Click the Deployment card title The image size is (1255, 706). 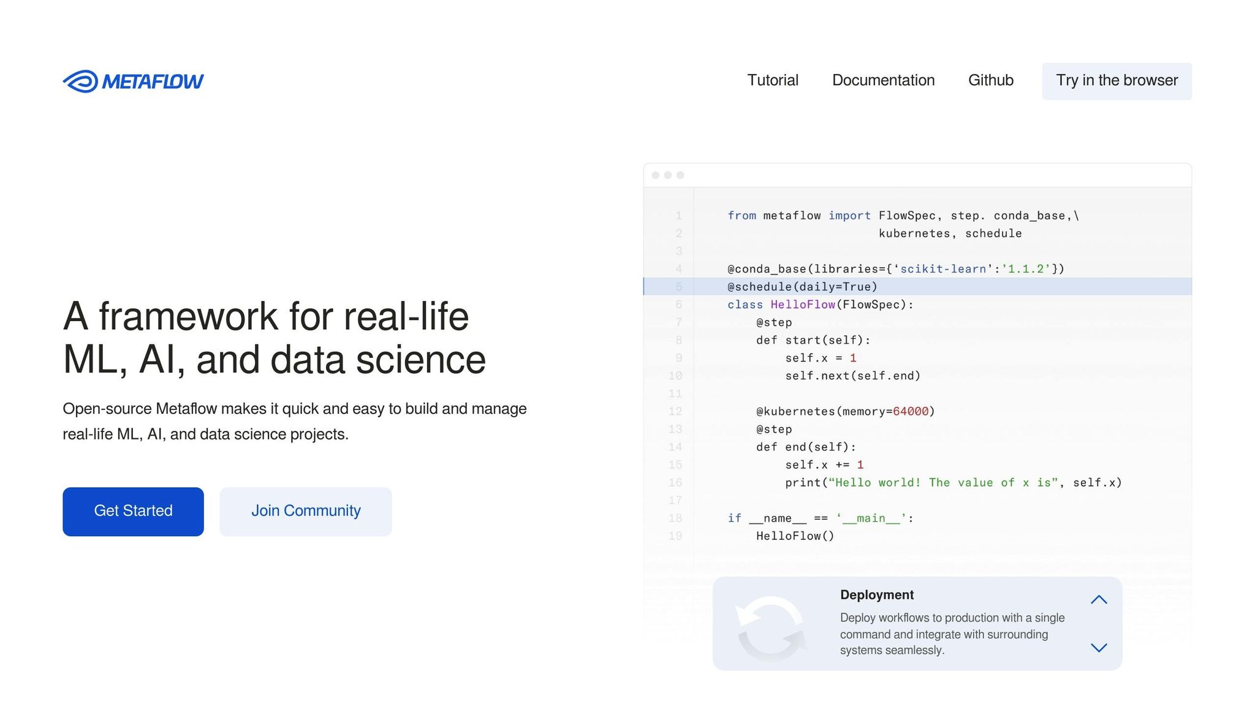pos(876,594)
